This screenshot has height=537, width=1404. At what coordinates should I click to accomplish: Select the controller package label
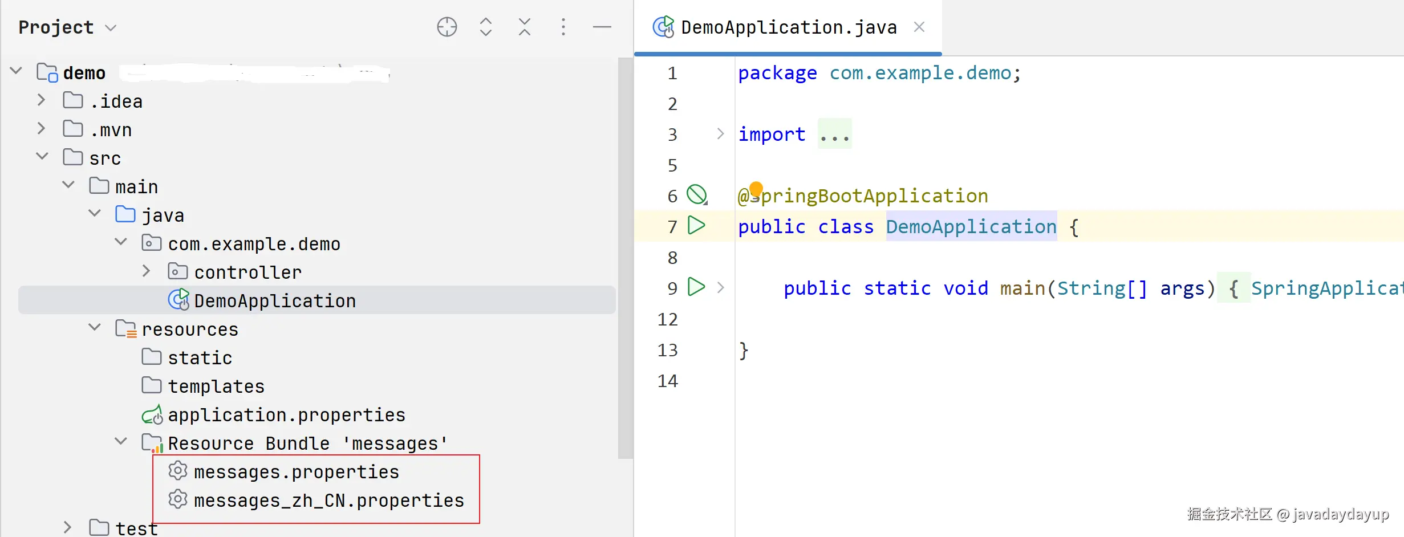(x=248, y=272)
